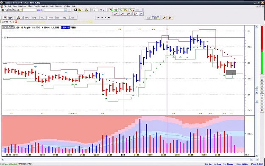Open the Window menu
265x166 pixels.
click(x=67, y=6)
